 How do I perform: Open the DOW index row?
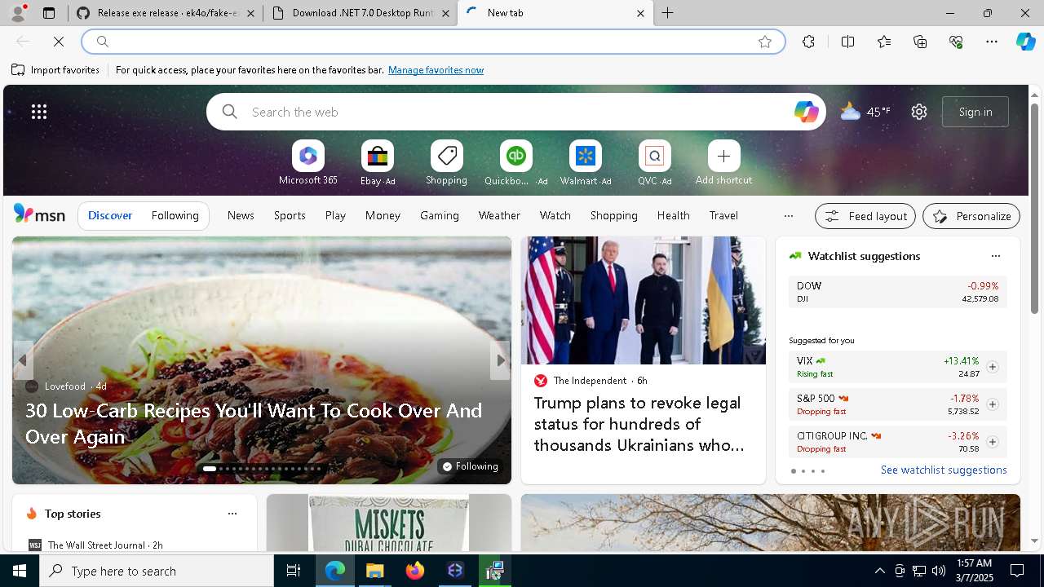(897, 292)
